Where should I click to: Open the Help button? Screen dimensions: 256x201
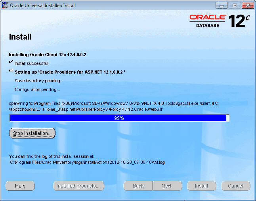click(x=20, y=186)
